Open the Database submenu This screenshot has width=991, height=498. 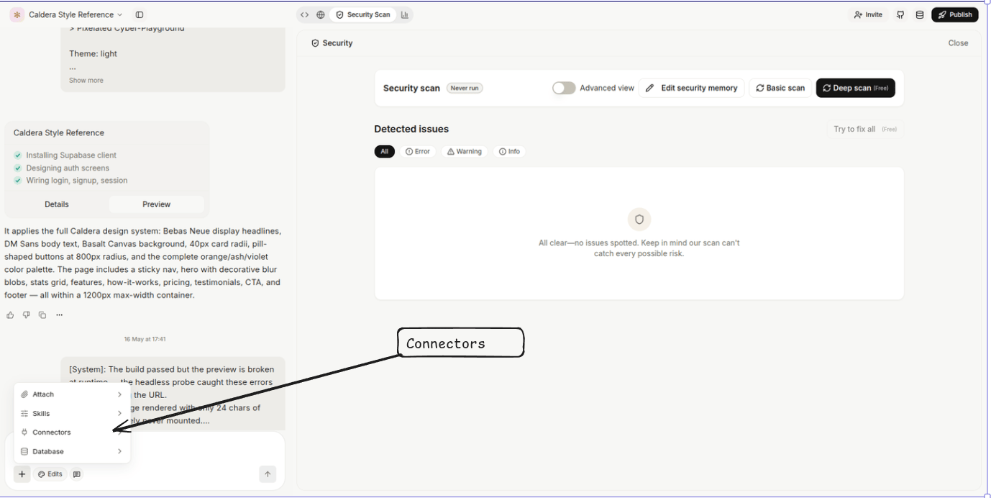pos(72,452)
